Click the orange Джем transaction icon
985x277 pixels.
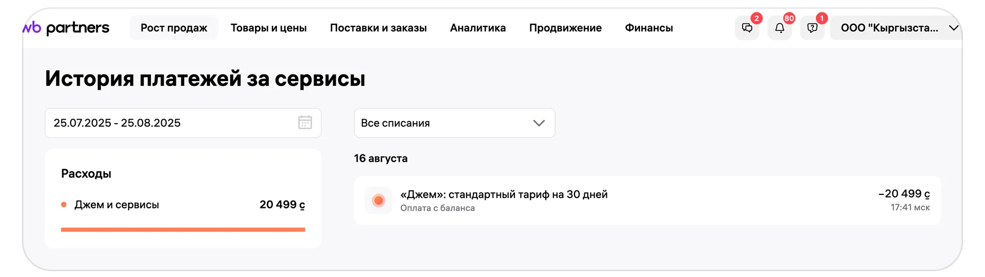[378, 200]
